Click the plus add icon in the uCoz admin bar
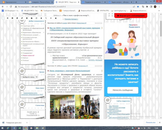The image size is (162, 130). [27, 18]
